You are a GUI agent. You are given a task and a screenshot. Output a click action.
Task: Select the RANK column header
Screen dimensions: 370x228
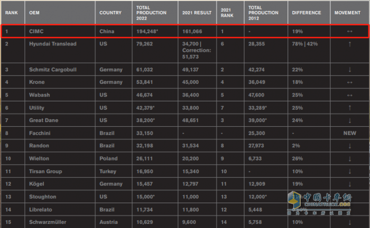pos(12,12)
